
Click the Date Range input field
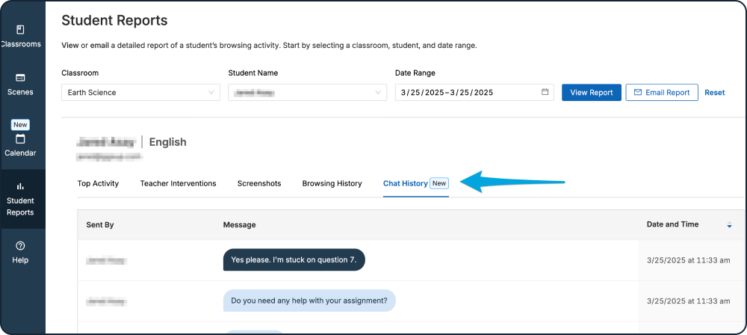click(x=467, y=93)
